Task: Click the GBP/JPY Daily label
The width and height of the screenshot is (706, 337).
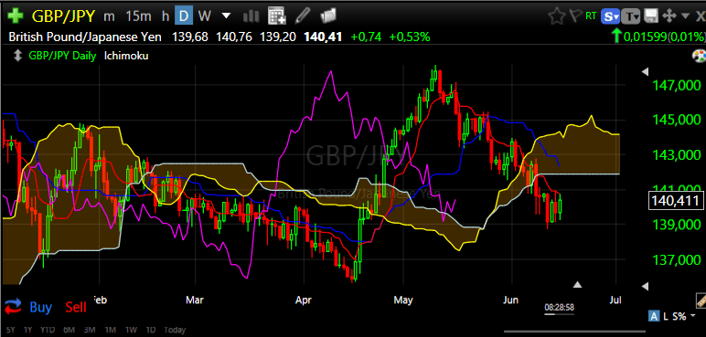Action: (x=62, y=56)
